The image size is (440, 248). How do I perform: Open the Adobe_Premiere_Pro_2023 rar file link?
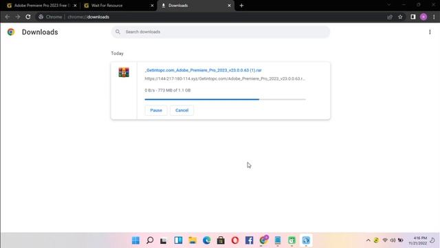click(203, 70)
